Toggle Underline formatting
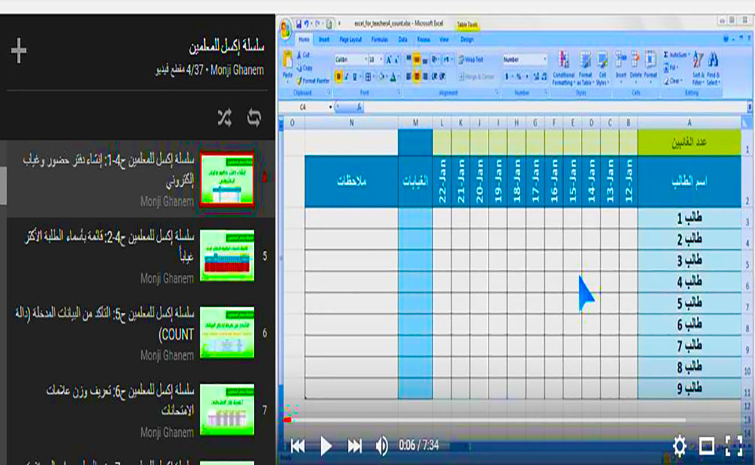Viewport: 755px width, 465px height. [x=355, y=77]
